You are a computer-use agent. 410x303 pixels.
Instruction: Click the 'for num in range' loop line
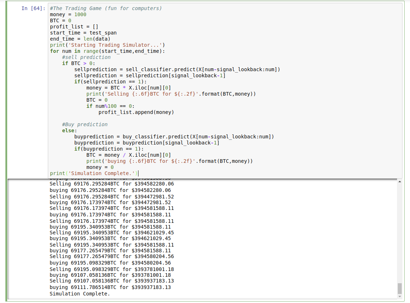tap(108, 51)
